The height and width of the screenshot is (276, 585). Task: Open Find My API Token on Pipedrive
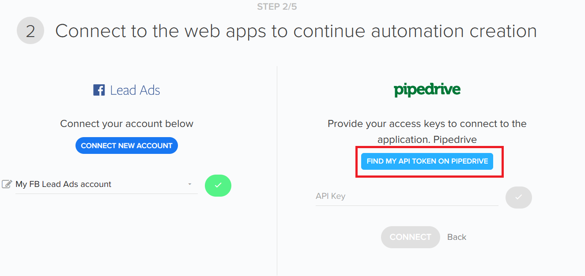pyautogui.click(x=427, y=161)
